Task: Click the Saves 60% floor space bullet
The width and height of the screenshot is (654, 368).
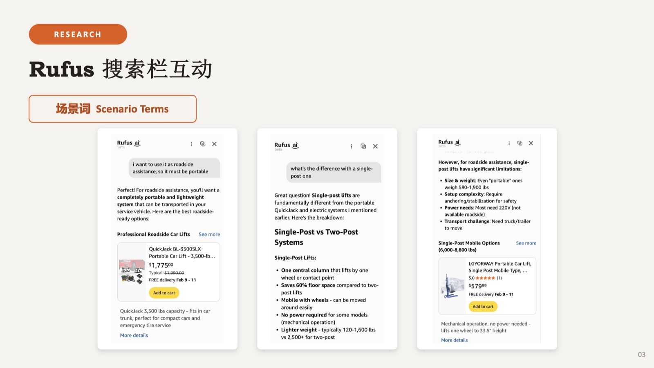Action: coord(329,289)
